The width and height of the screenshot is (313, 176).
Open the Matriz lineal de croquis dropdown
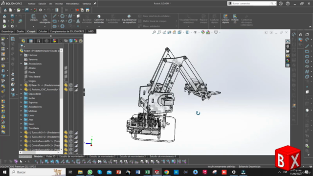click(x=176, y=21)
